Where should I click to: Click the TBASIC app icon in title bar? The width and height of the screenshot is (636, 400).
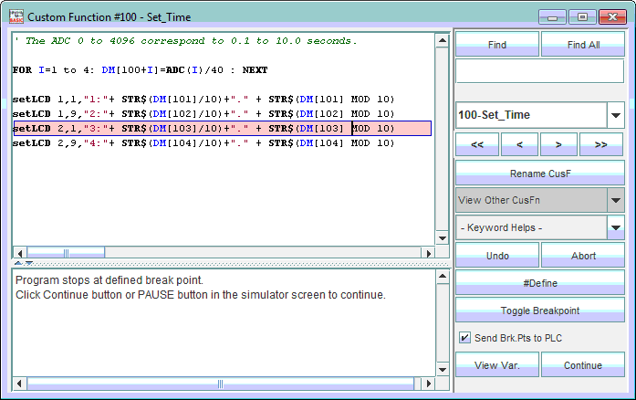coord(16,16)
